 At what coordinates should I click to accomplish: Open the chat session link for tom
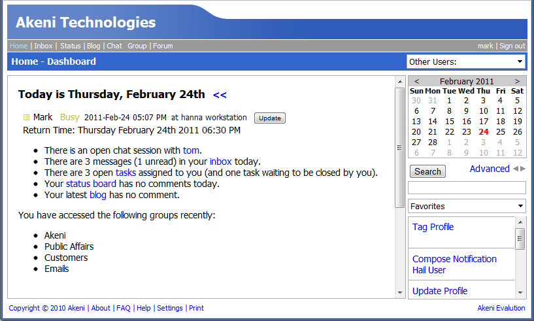click(191, 150)
